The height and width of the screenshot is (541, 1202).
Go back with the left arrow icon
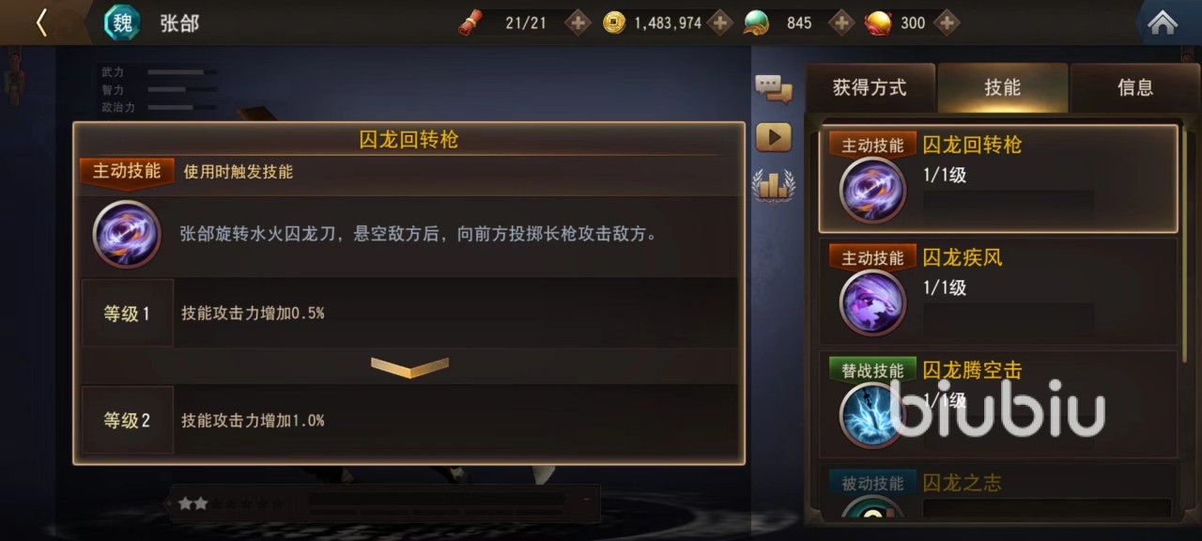41,23
